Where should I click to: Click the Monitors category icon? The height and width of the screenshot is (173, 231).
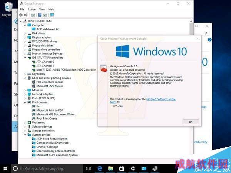29,90
